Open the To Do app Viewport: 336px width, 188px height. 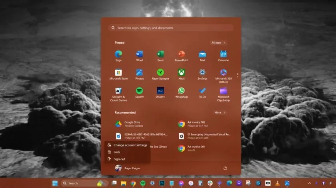(x=202, y=93)
